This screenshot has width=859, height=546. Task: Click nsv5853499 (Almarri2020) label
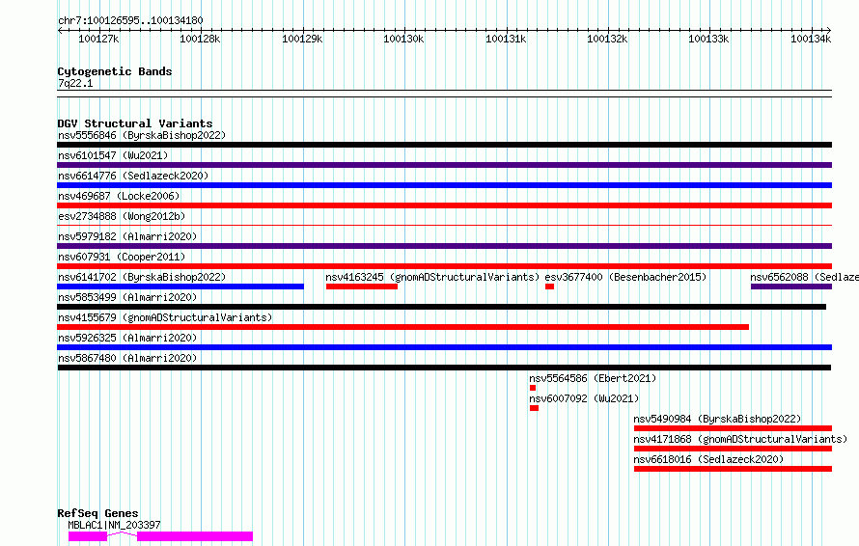point(127,297)
